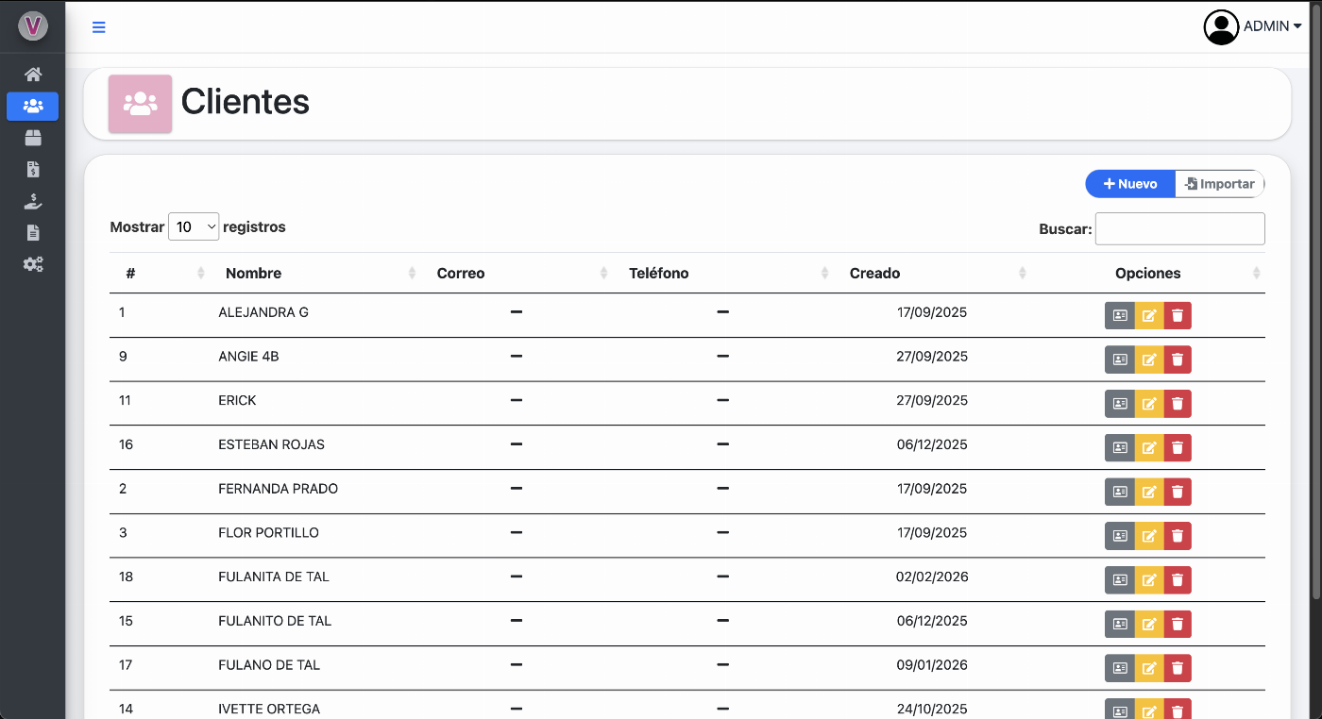Open the Home dashboard from the sidebar

tap(32, 75)
